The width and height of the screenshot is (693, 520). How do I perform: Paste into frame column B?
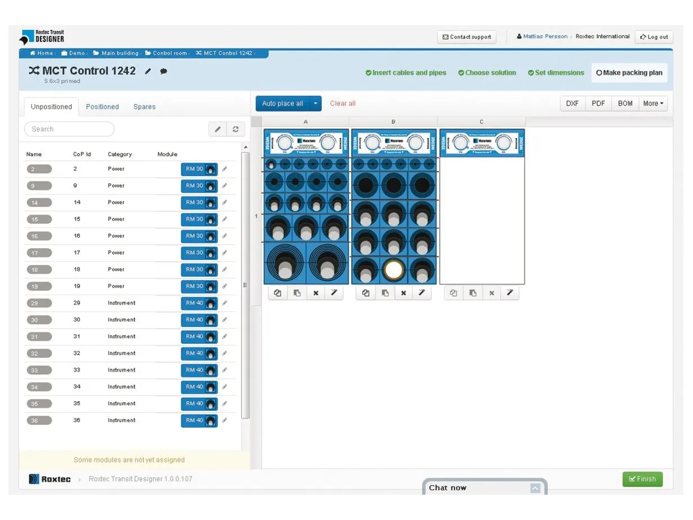385,293
